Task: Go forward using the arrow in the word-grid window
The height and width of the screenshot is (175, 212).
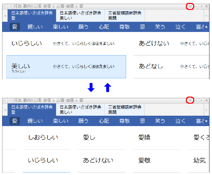Action: (x=10, y=100)
